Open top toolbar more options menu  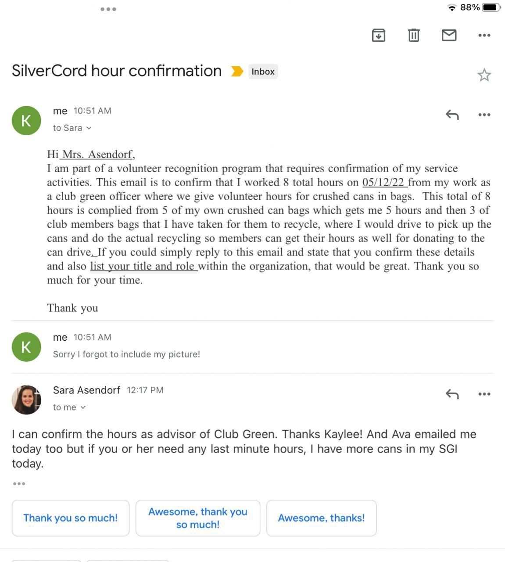point(484,35)
